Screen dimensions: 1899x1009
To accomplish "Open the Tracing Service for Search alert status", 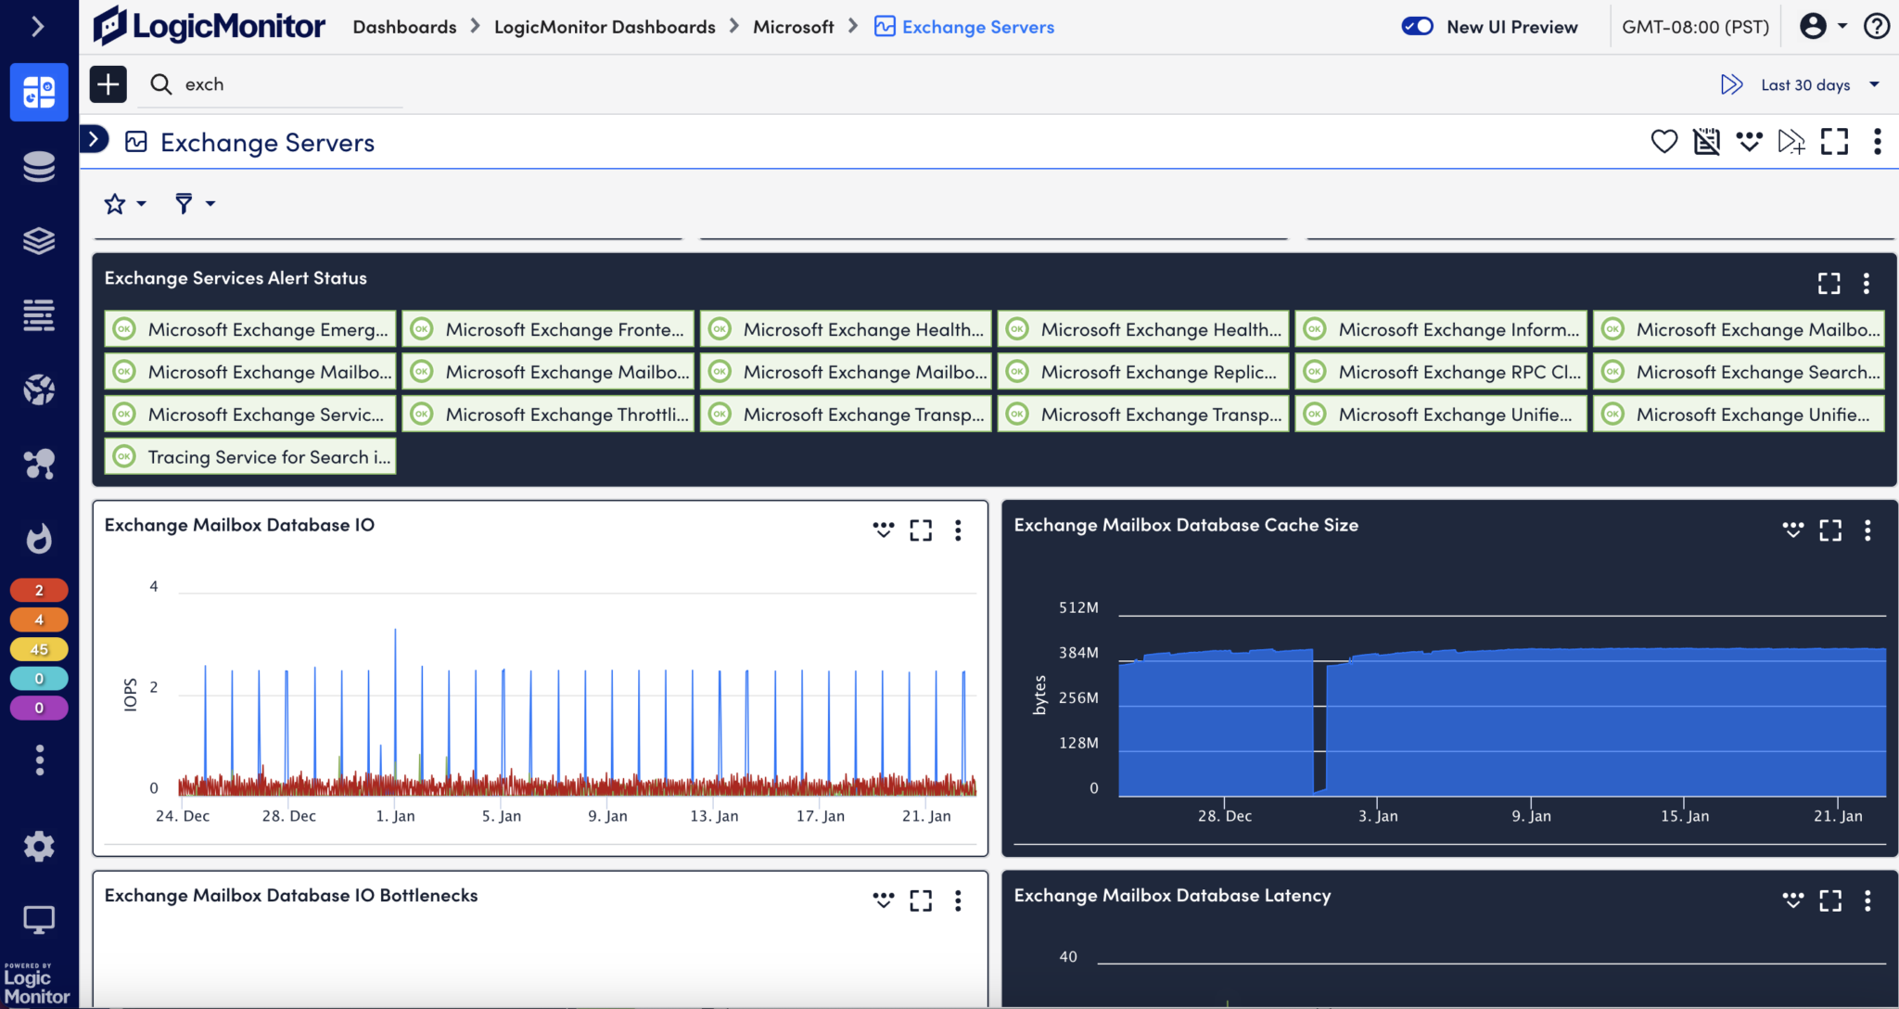I will click(x=249, y=456).
